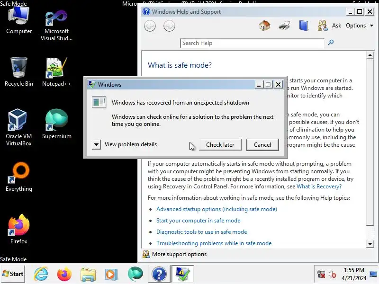Screen dimensions: 379x284
Task: Launch Firefox from the taskbar
Action: [64, 274]
